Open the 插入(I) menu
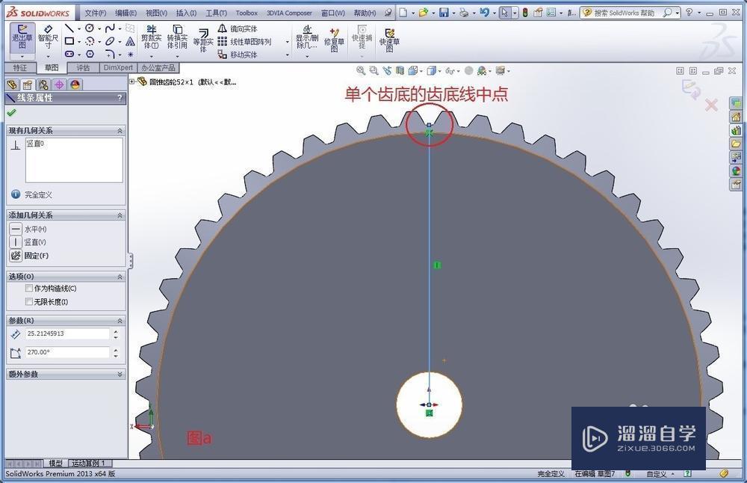The image size is (747, 483). pyautogui.click(x=186, y=13)
